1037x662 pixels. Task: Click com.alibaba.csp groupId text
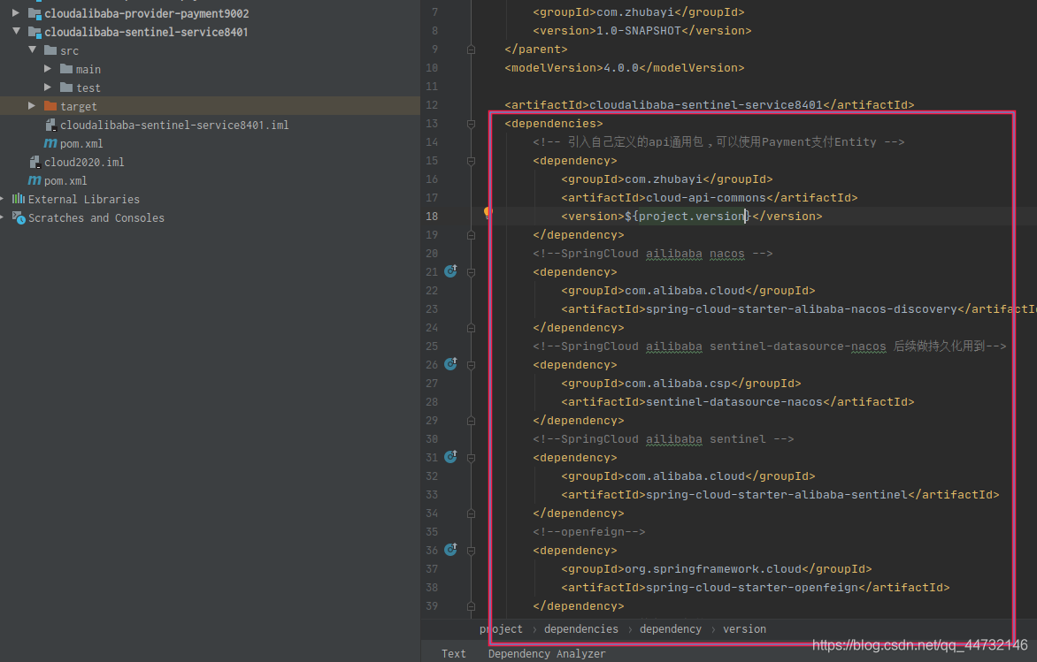tap(678, 384)
